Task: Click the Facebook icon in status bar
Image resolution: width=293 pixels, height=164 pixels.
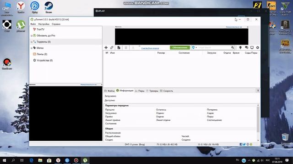Action: tap(241, 144)
